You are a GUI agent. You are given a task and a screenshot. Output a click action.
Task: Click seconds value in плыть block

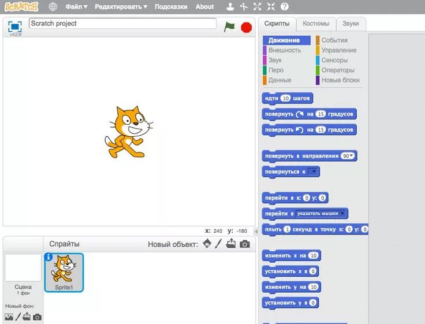pyautogui.click(x=287, y=229)
